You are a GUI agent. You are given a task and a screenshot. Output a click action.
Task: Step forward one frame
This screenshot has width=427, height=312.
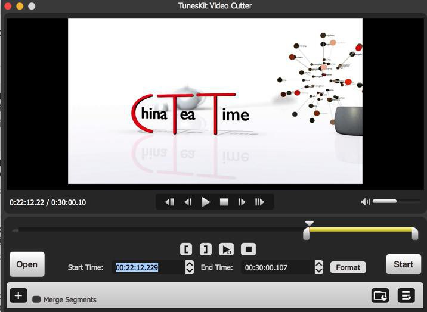pos(242,202)
